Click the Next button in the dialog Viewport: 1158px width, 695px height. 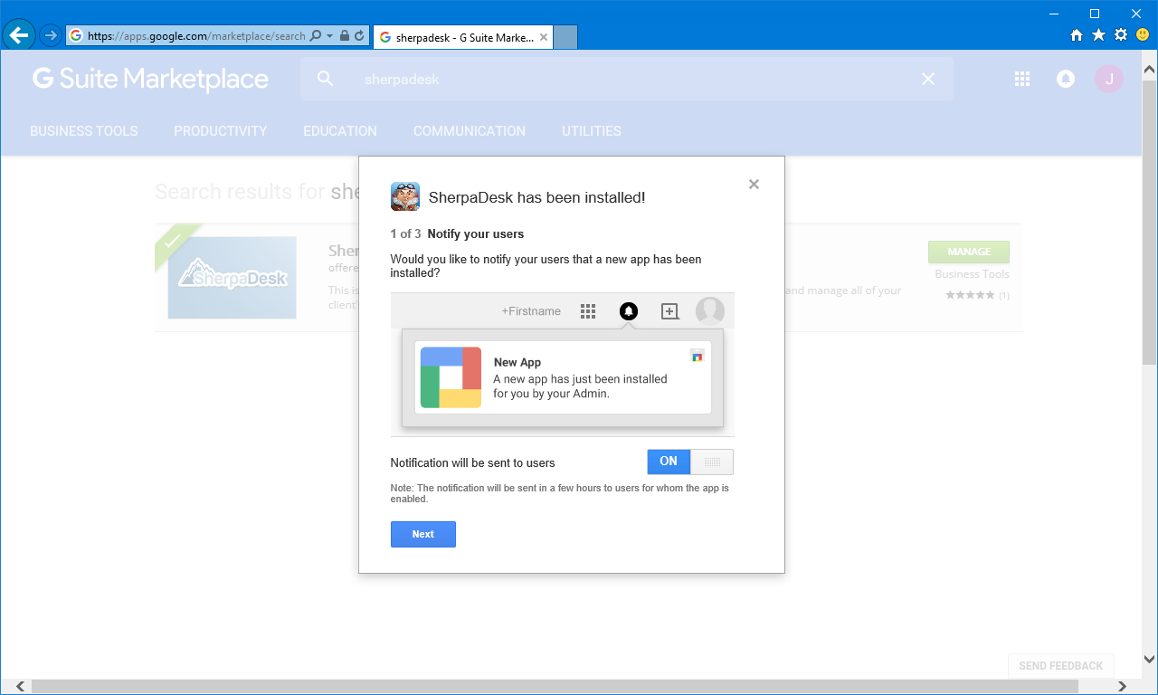(422, 534)
